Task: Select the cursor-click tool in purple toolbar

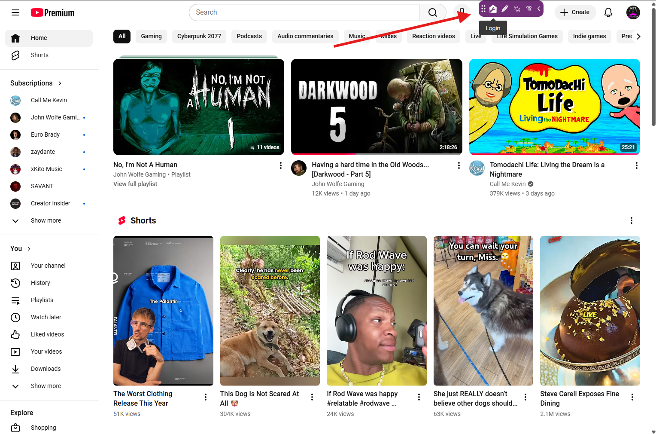Action: 517,9
